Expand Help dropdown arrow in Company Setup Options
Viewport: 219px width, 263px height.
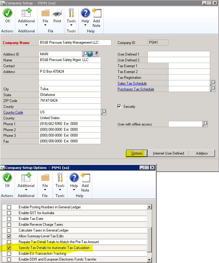click(74, 190)
